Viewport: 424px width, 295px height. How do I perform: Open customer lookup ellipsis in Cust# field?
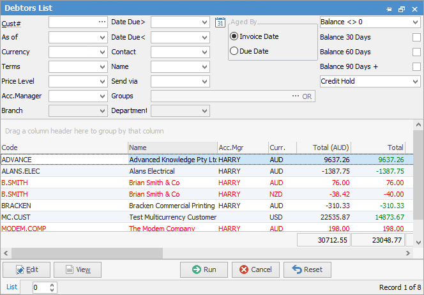[102, 22]
